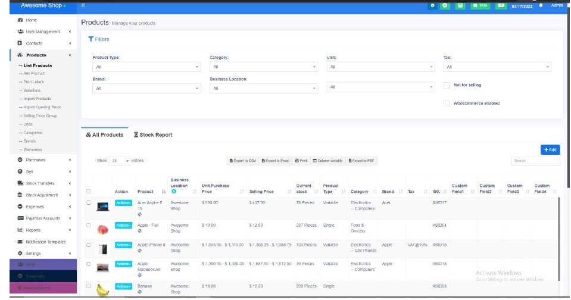The height and width of the screenshot is (300, 571).
Task: Open the POS button in header
Action: (x=481, y=5)
